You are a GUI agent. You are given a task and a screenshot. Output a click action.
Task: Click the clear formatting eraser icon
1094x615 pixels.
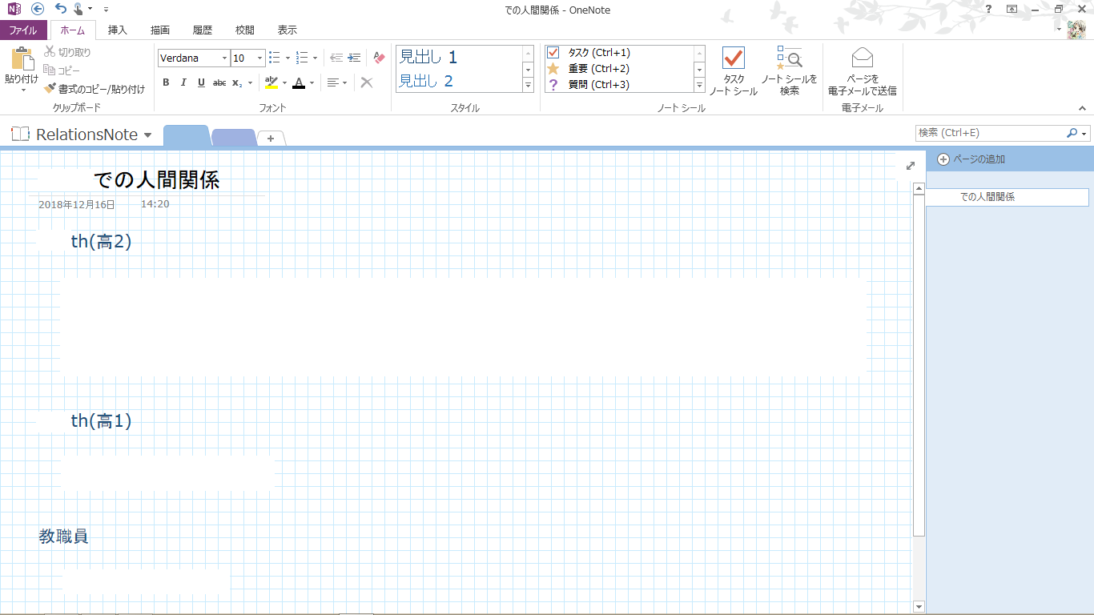[380, 58]
